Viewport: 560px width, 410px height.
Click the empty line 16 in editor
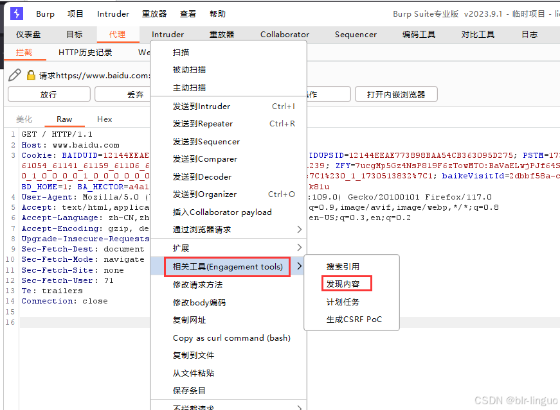point(85,322)
